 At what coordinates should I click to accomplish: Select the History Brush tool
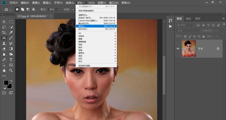pos(11,43)
